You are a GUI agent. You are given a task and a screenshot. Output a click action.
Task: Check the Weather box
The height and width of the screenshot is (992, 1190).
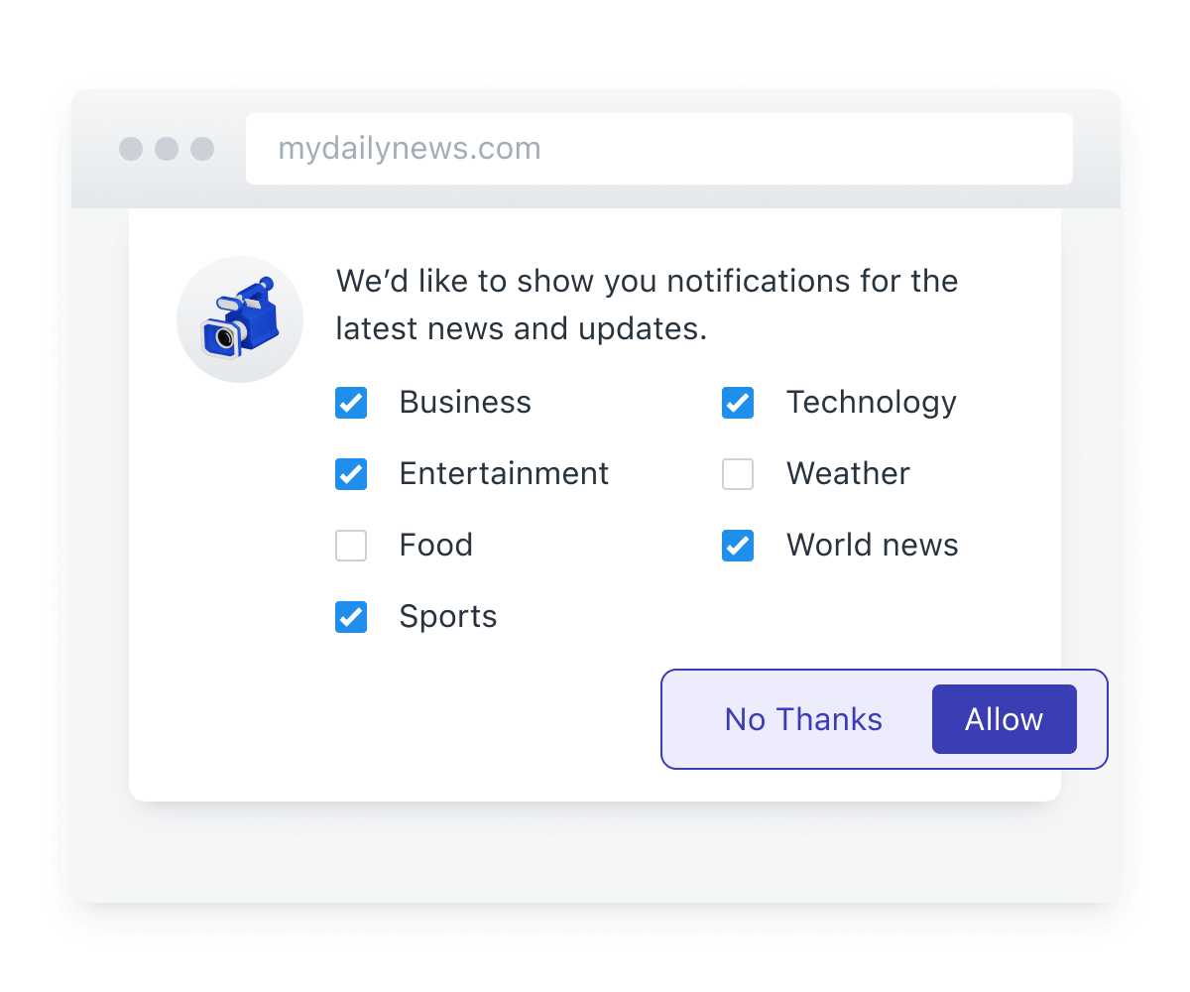coord(738,474)
